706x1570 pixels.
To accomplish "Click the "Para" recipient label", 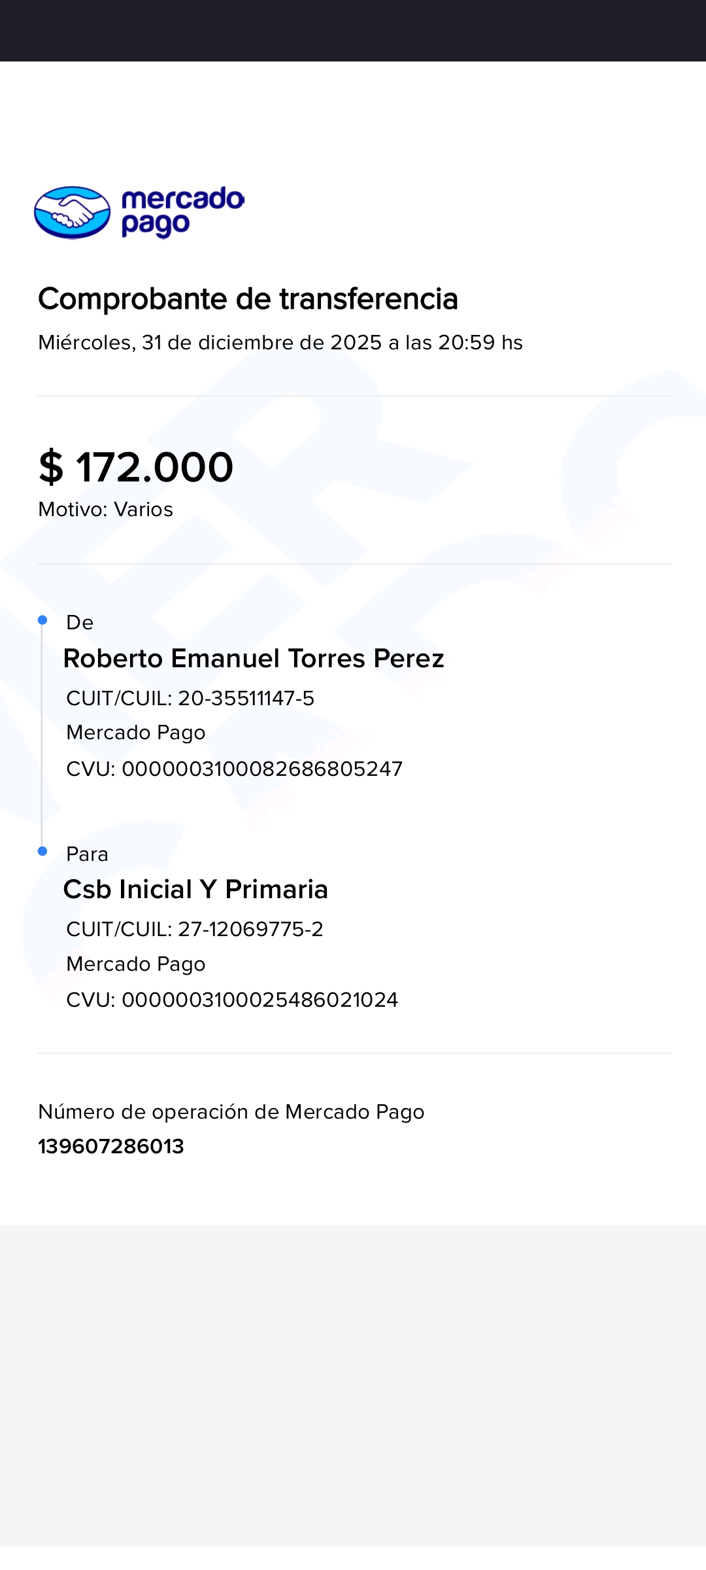I will click(87, 854).
